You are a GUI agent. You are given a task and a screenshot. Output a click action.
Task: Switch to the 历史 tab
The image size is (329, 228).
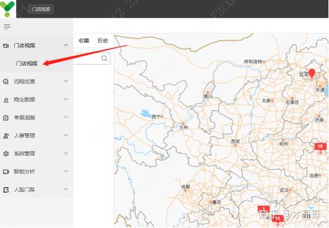[103, 40]
